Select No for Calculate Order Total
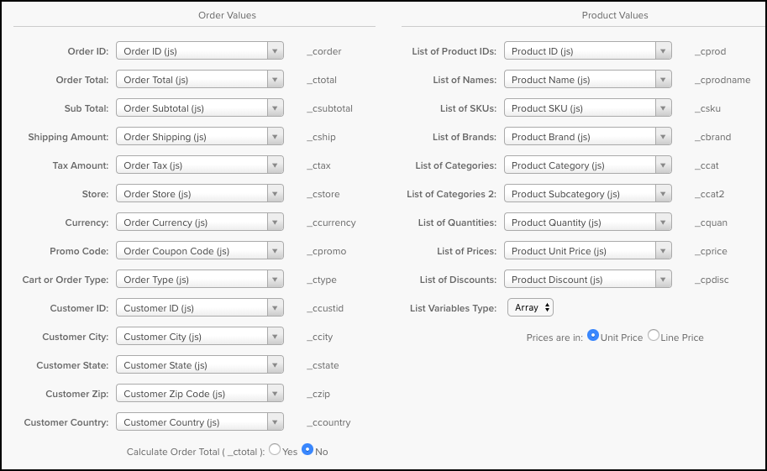 coord(307,450)
